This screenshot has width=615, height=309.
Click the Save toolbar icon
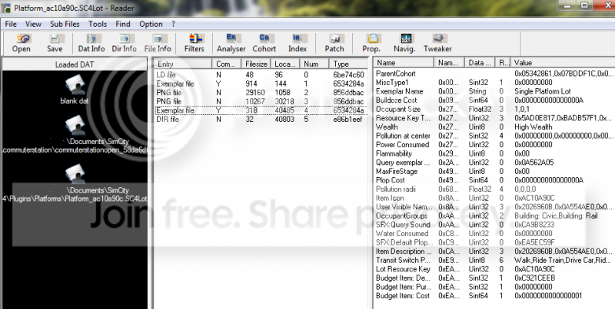(x=55, y=43)
